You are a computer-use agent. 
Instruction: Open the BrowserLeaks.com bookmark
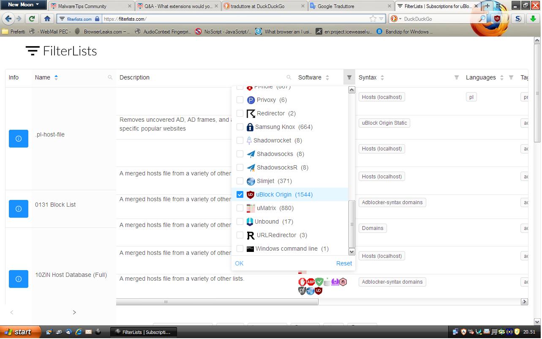coord(103,32)
